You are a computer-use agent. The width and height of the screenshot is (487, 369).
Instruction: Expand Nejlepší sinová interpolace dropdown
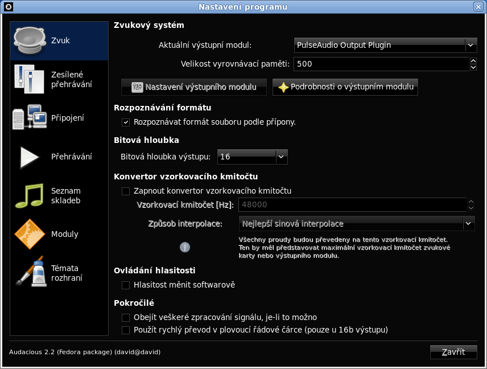(x=357, y=224)
